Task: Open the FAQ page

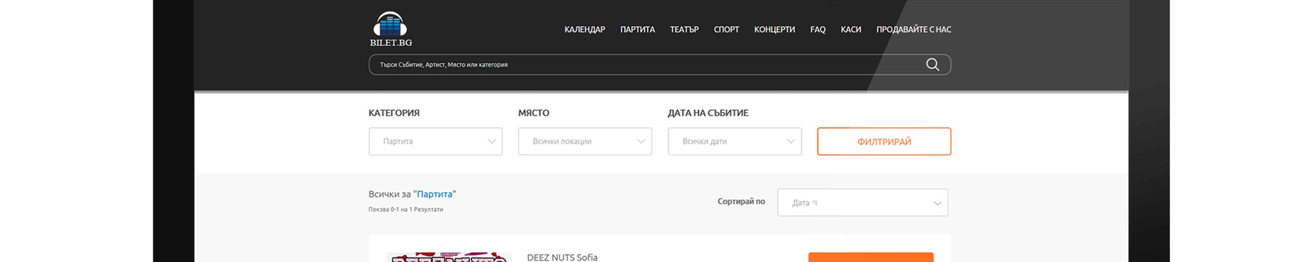Action: (x=817, y=29)
